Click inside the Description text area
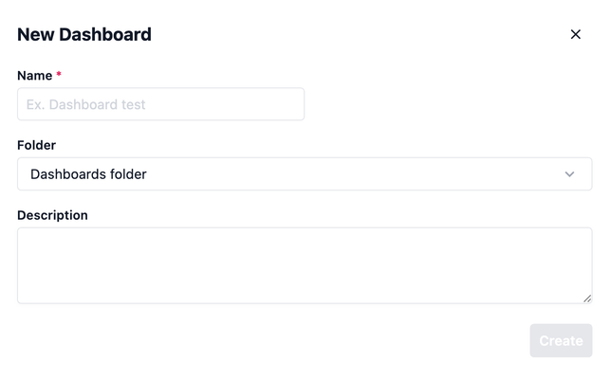Image resolution: width=611 pixels, height=380 pixels. pyautogui.click(x=305, y=265)
